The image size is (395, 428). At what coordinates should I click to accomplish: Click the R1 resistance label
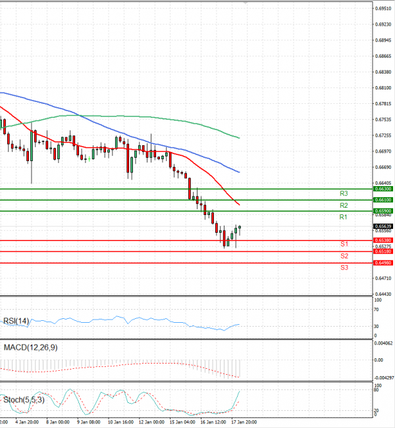click(343, 217)
